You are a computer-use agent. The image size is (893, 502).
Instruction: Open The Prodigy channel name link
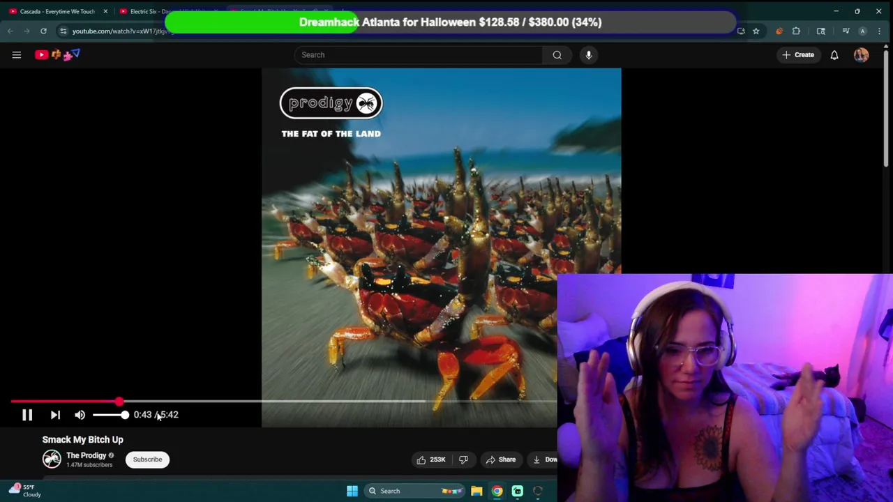(x=87, y=455)
